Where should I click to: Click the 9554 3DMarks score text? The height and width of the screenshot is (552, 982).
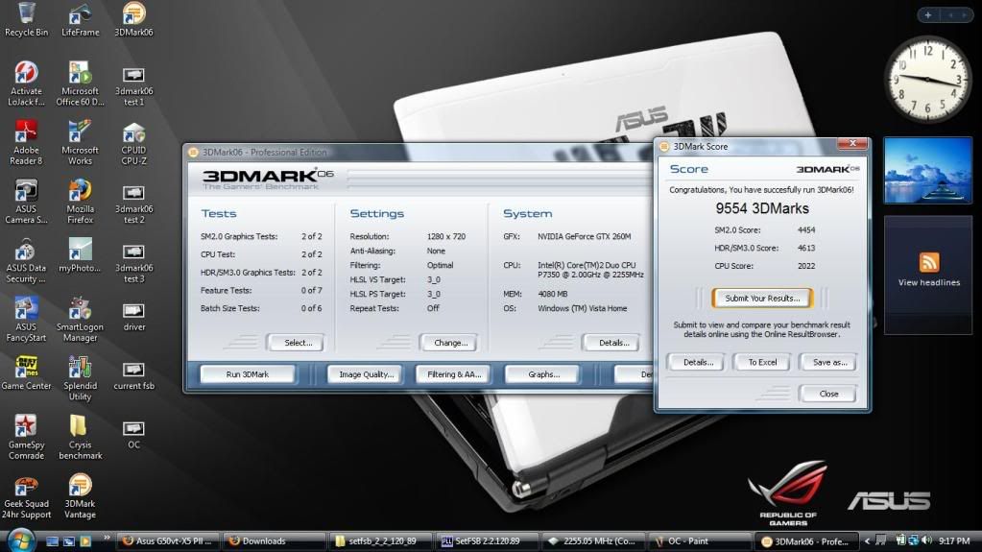coord(761,208)
